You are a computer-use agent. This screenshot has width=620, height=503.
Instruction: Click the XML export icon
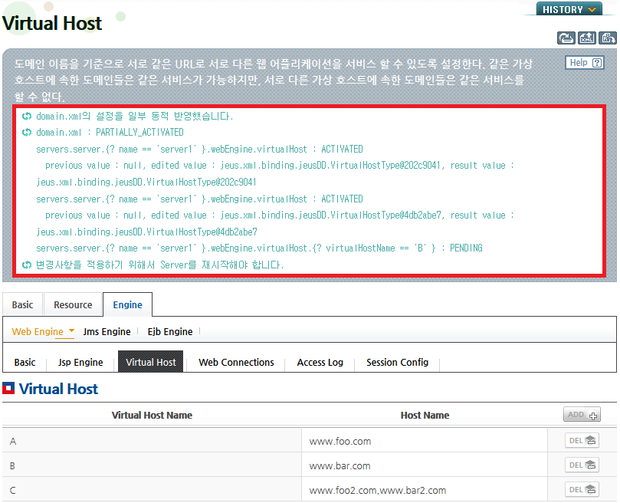point(587,38)
